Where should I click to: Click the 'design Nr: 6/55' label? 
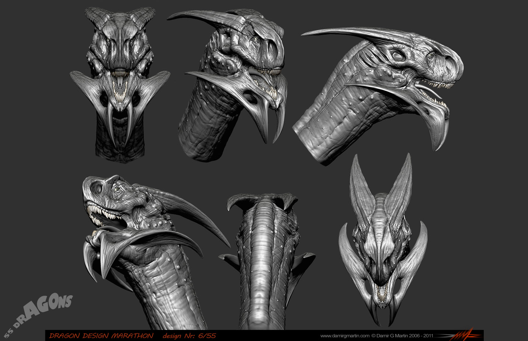point(189,335)
